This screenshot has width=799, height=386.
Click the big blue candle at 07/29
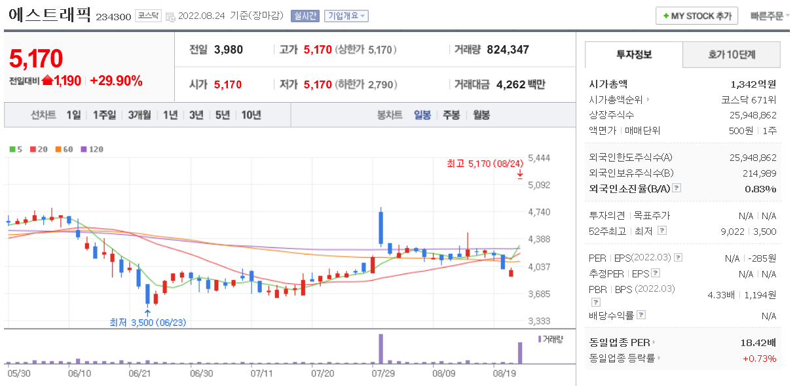tap(381, 228)
